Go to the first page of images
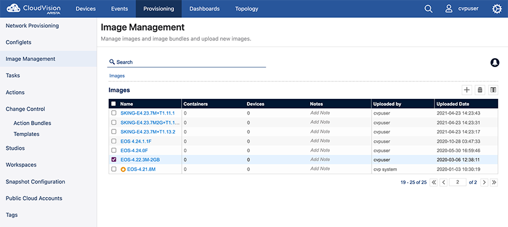 (x=434, y=182)
